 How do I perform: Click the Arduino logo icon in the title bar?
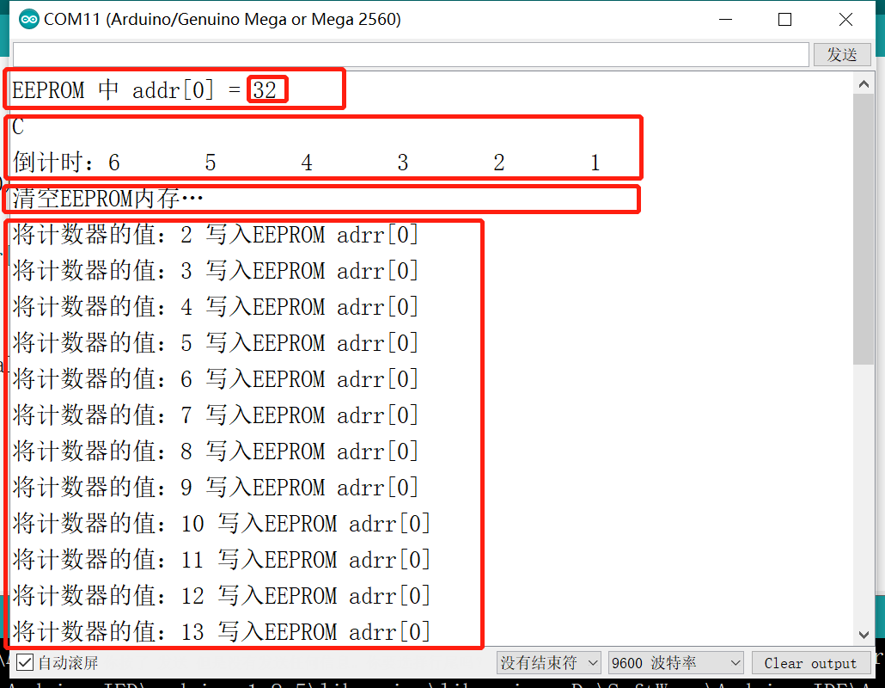[x=27, y=18]
